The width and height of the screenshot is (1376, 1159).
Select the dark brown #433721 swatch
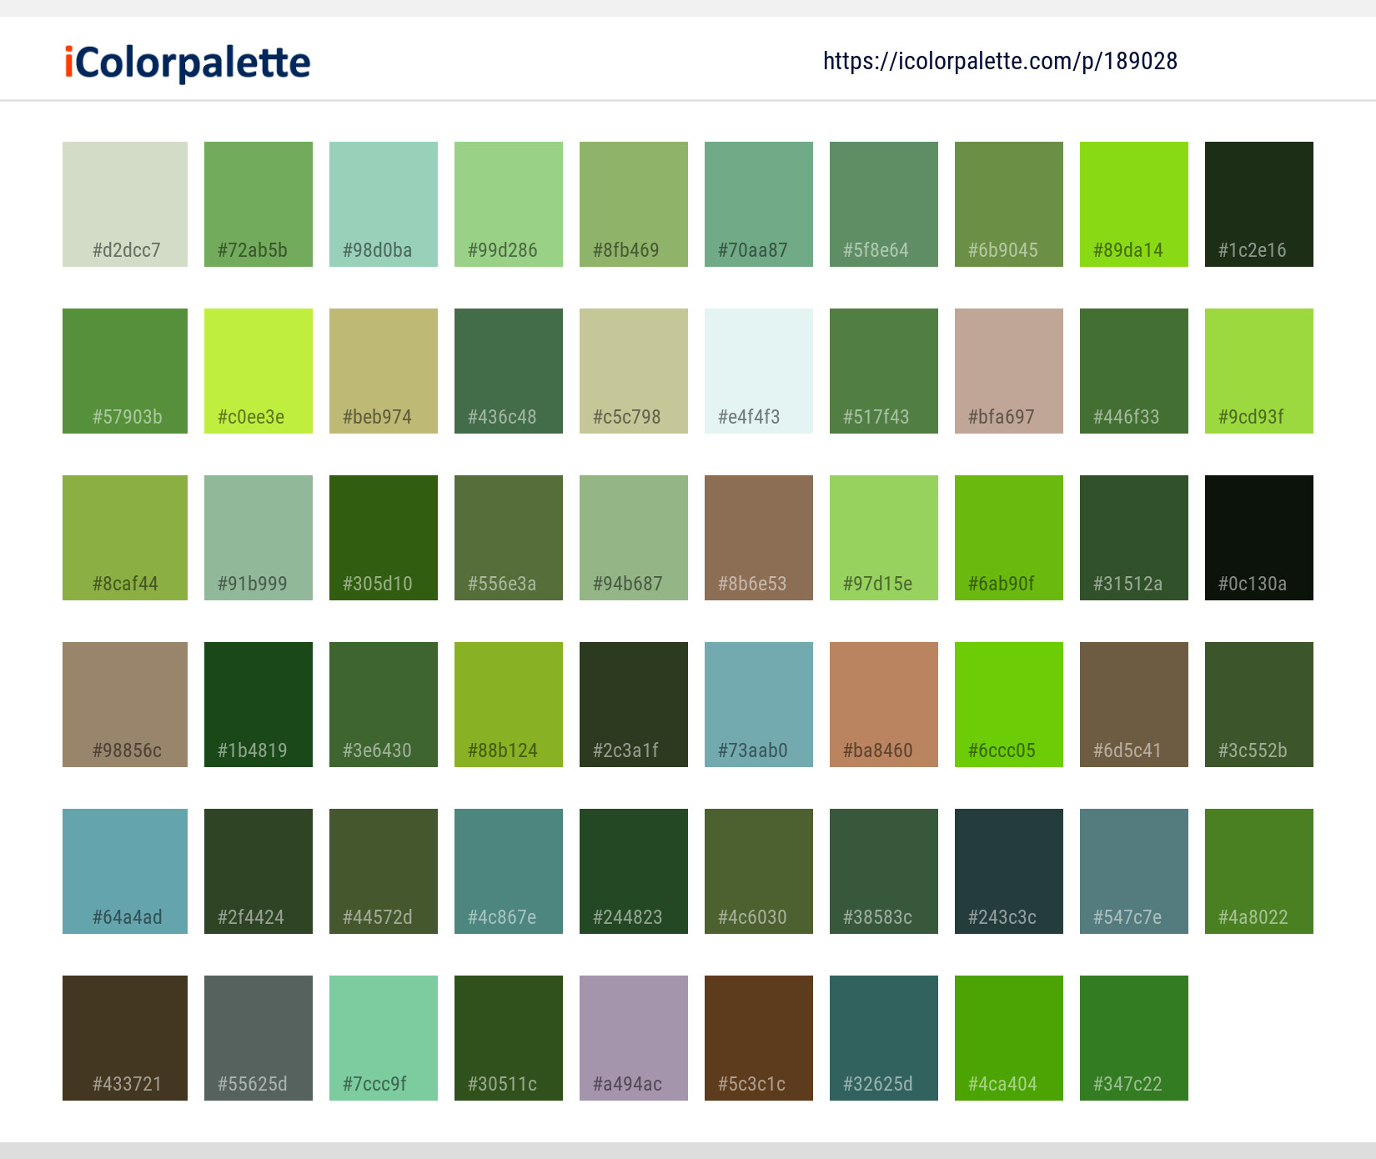click(x=125, y=1038)
